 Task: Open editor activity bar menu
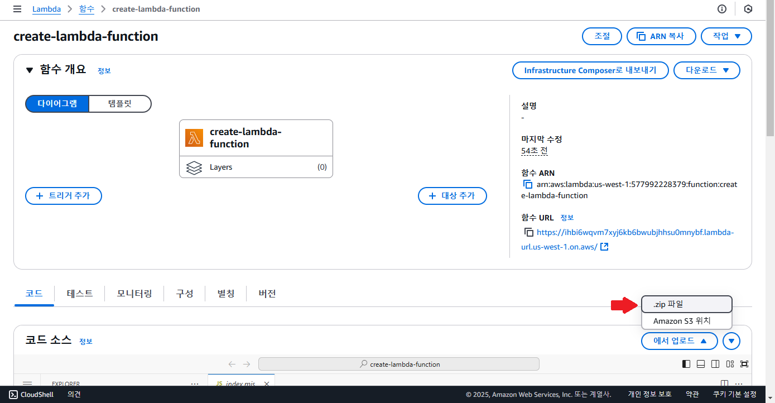point(27,383)
